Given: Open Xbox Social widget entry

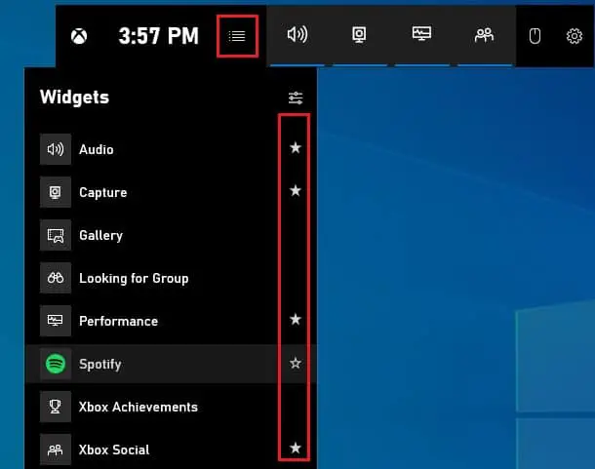Looking at the screenshot, I should coord(171,449).
